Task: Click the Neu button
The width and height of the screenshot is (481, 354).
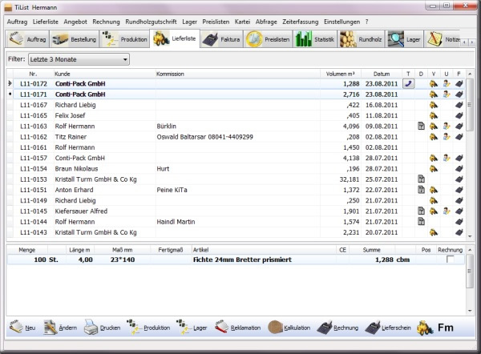Action: coord(22,328)
